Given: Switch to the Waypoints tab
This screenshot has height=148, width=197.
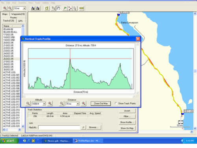Looking at the screenshot, I should point(18,14).
